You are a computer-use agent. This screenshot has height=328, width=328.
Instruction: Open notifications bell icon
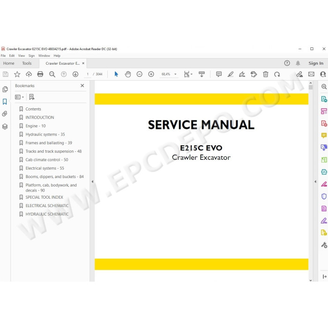[x=298, y=63]
